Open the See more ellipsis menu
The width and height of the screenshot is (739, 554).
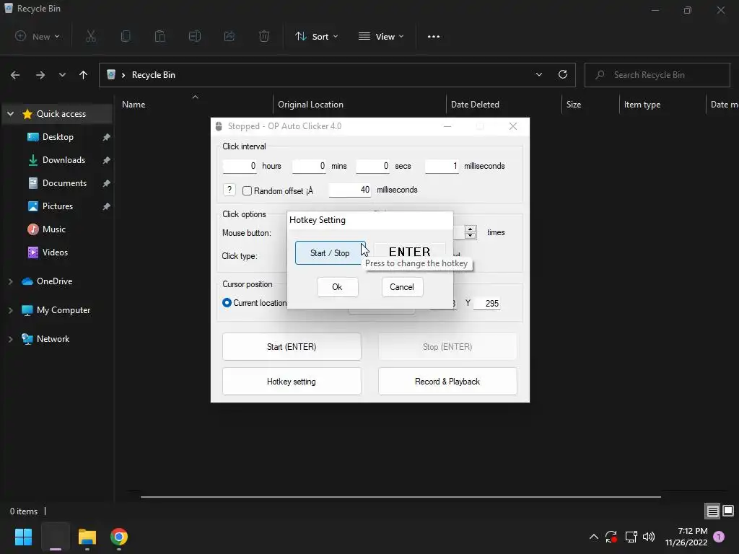coord(434,37)
